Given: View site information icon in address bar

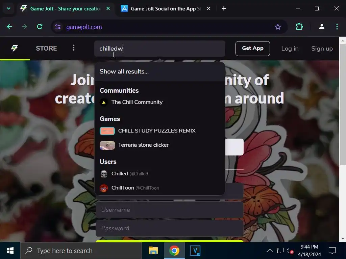Looking at the screenshot, I should coord(58,27).
